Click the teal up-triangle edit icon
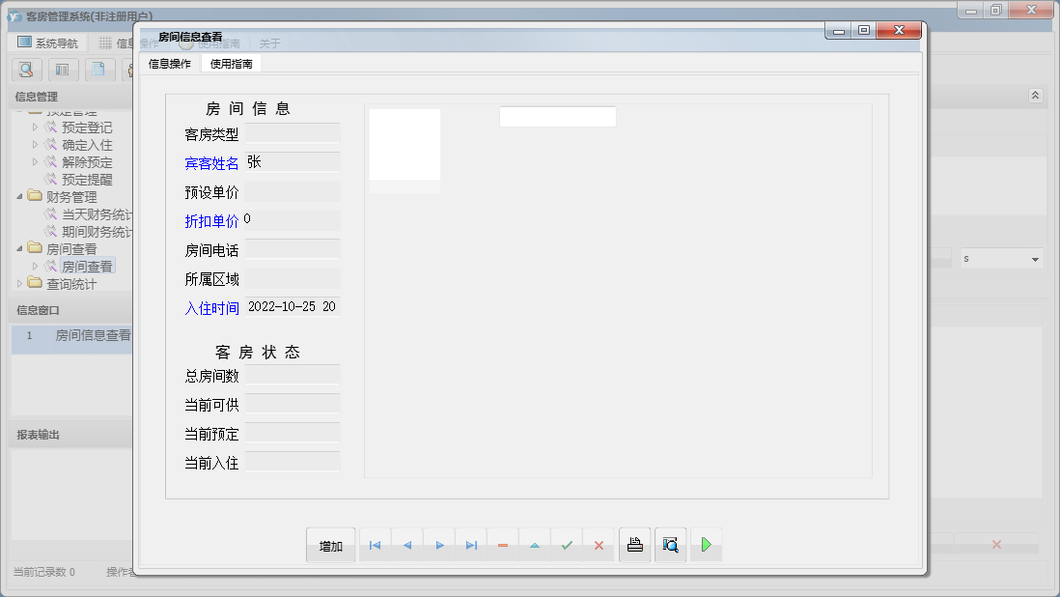Screen dimensions: 1060x597 [535, 545]
